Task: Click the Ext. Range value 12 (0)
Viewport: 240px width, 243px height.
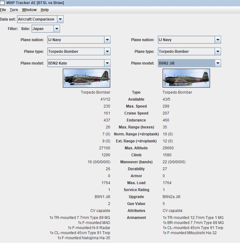Action: pyautogui.click(x=168, y=141)
